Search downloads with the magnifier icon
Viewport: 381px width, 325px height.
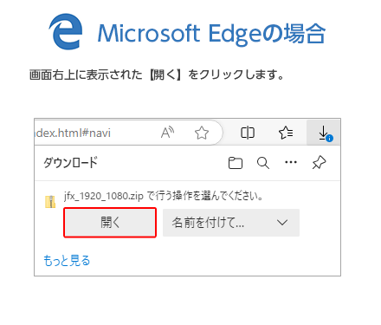(x=263, y=163)
